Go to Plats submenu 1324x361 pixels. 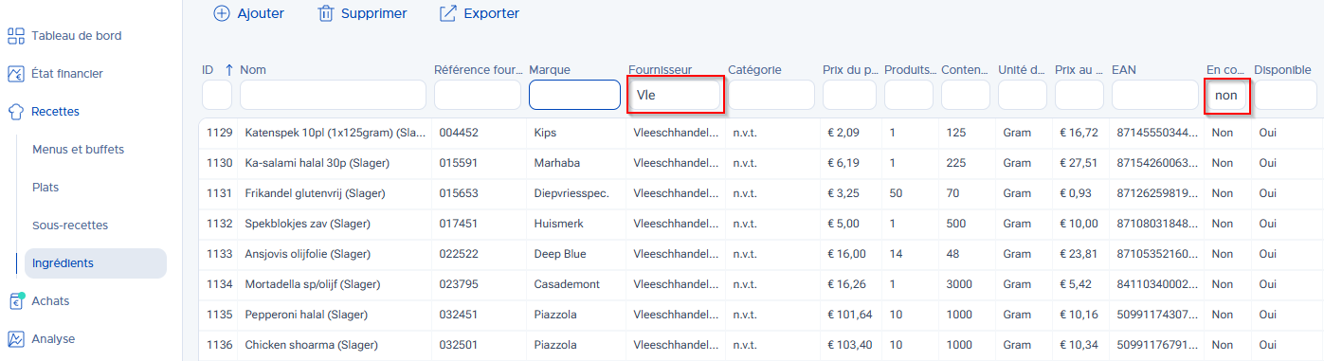pos(45,188)
